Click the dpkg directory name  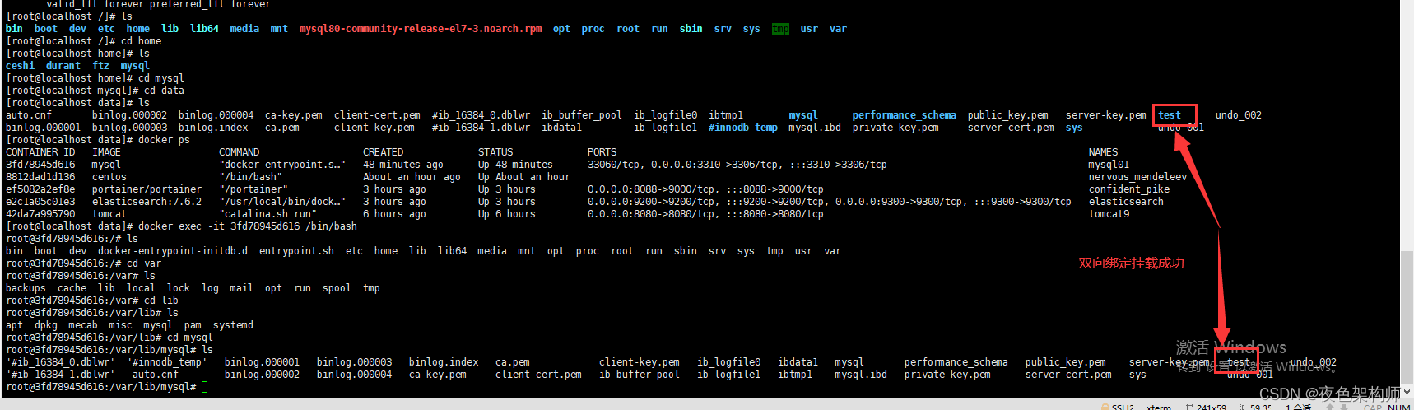coord(46,325)
